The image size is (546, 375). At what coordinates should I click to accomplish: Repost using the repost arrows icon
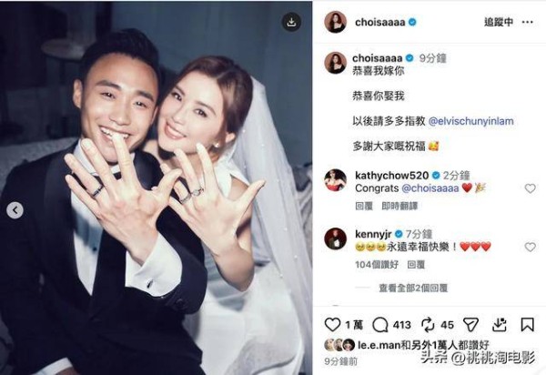click(428, 325)
